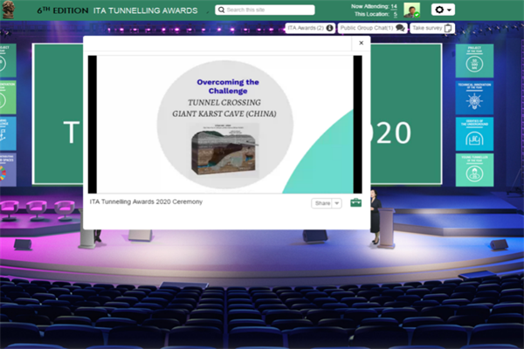
Task: Expand the Share dropdown
Action: pos(327,202)
